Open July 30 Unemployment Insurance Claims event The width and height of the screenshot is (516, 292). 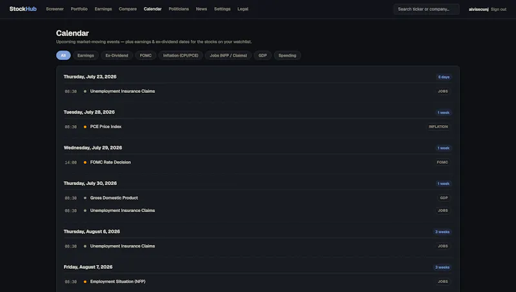[123, 210]
